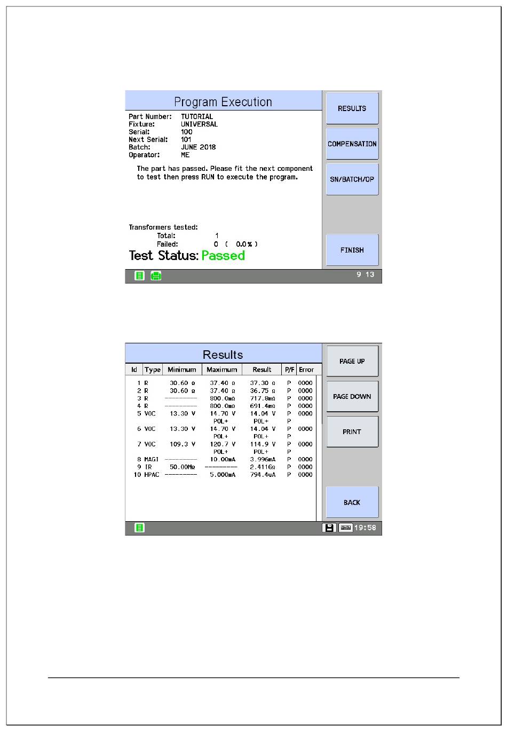Select result 2.411GΩ in row 9

click(x=263, y=467)
